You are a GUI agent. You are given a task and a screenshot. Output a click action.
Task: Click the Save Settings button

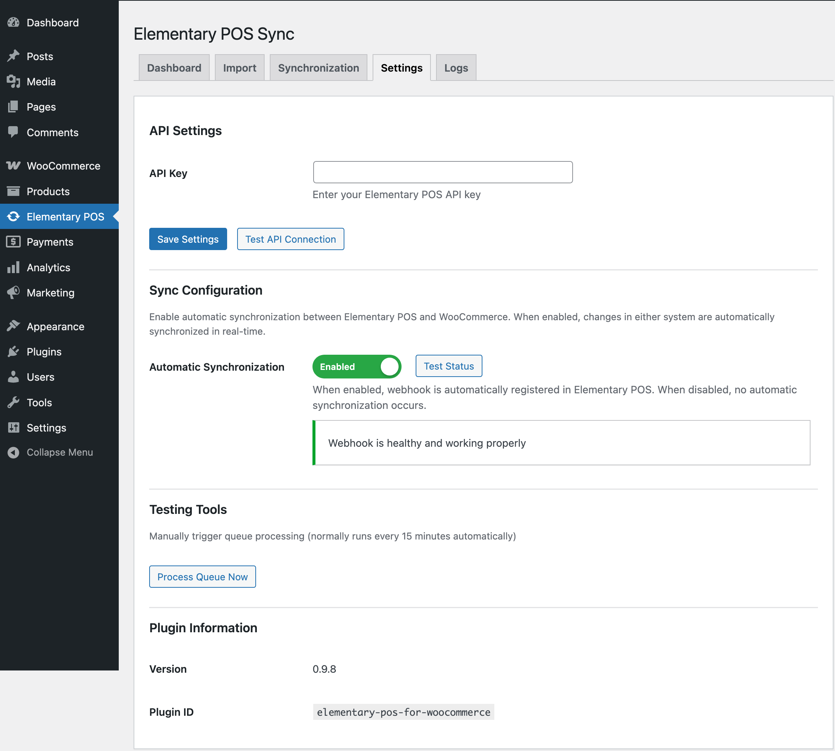[188, 239]
